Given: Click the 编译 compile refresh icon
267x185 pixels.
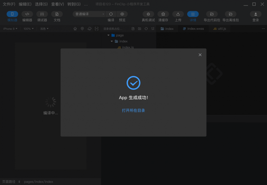Looking at the screenshot, I should click(111, 14).
